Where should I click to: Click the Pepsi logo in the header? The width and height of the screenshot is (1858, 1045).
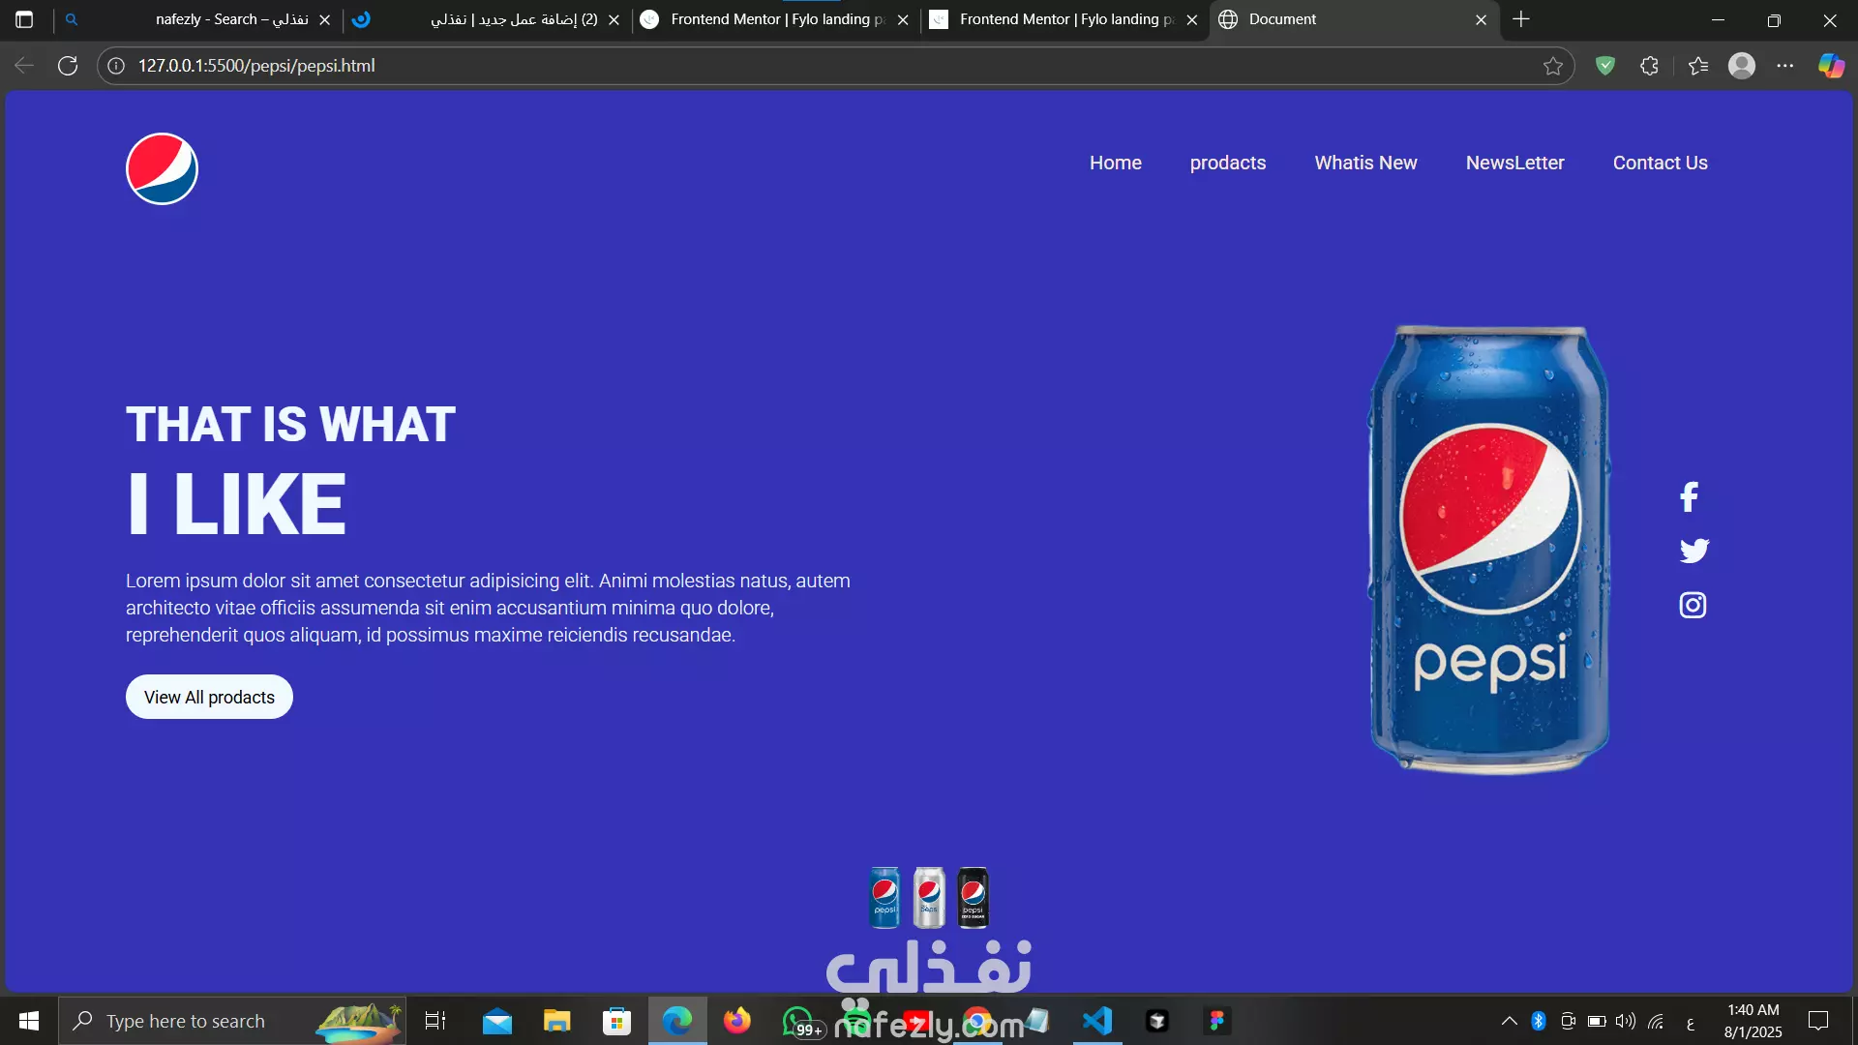[x=162, y=168]
